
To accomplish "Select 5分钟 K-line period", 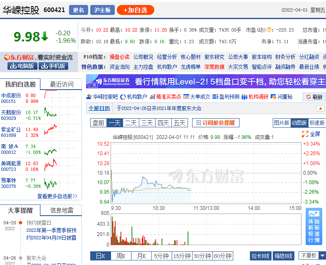I will click(x=162, y=256).
